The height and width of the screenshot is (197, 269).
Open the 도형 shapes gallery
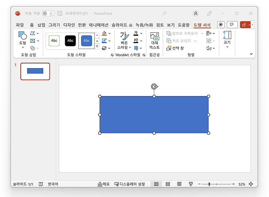23,40
